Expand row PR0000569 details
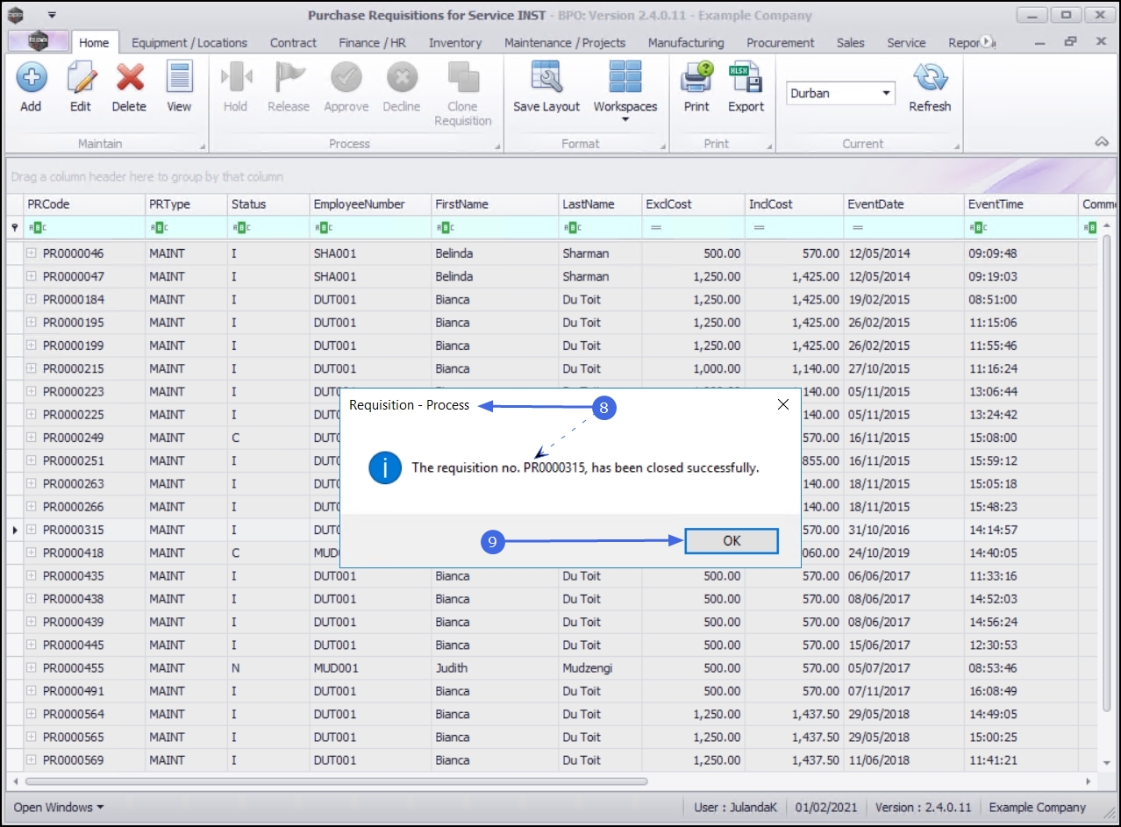The height and width of the screenshot is (827, 1121). pos(32,760)
